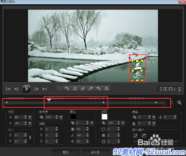Image resolution: width=186 pixels, height=156 pixels.
Task: Toggle the ease in option
Action: click(x=135, y=135)
